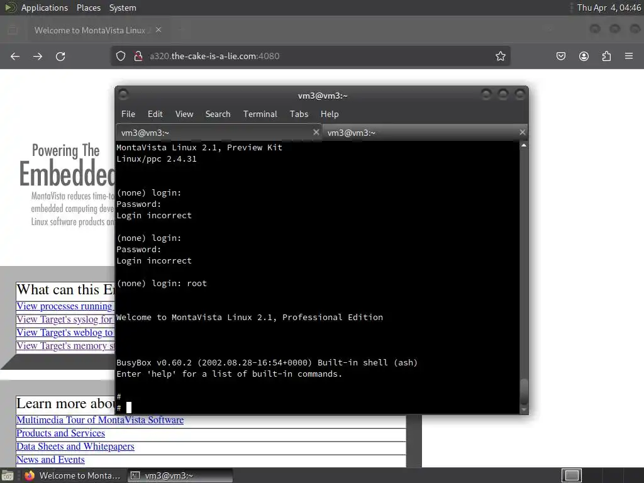Open the View Target's memory link
The image size is (644, 483).
coord(65,345)
